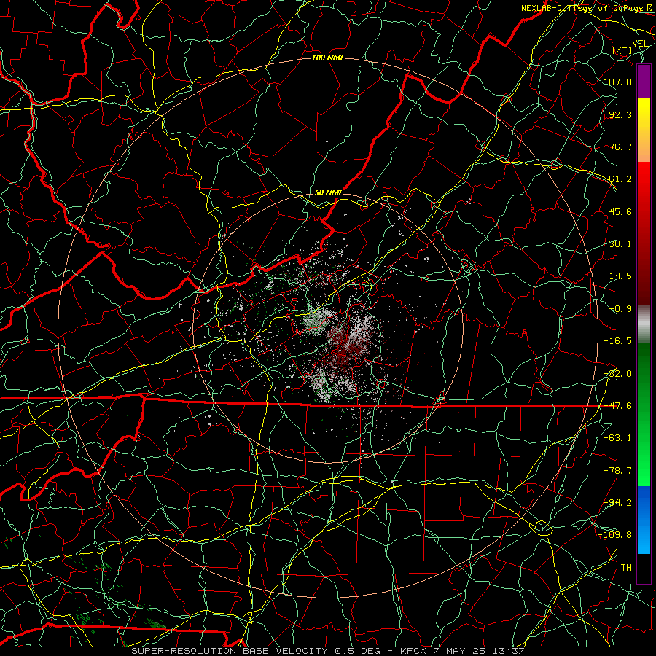Viewport: 656px width, 656px height.
Task: Click the 7 MAY 25 date in caption
Action: (x=460, y=651)
